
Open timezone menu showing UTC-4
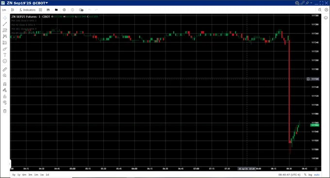[x=289, y=175]
